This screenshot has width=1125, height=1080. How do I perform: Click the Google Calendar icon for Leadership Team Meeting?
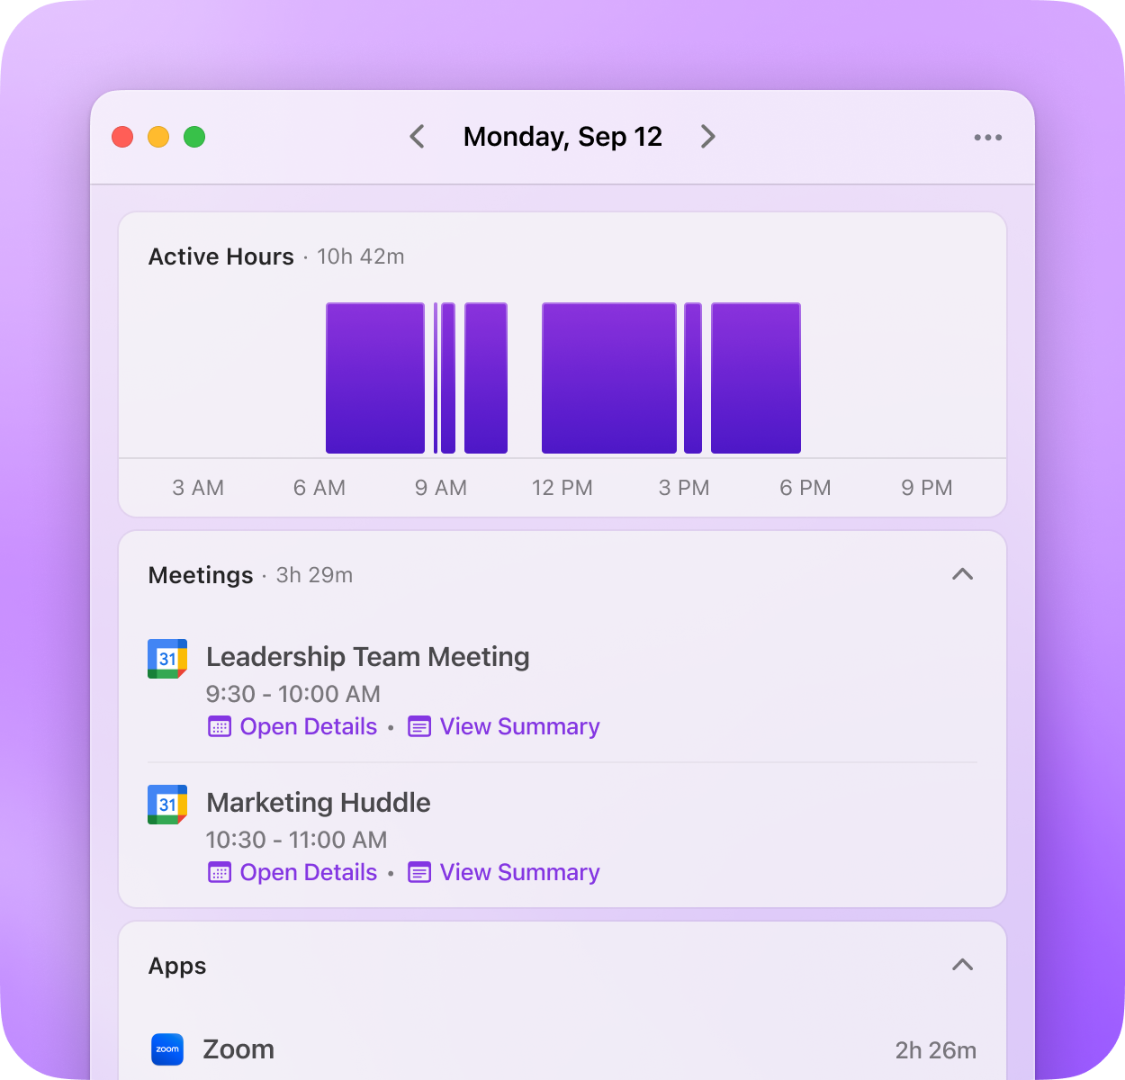[167, 659]
